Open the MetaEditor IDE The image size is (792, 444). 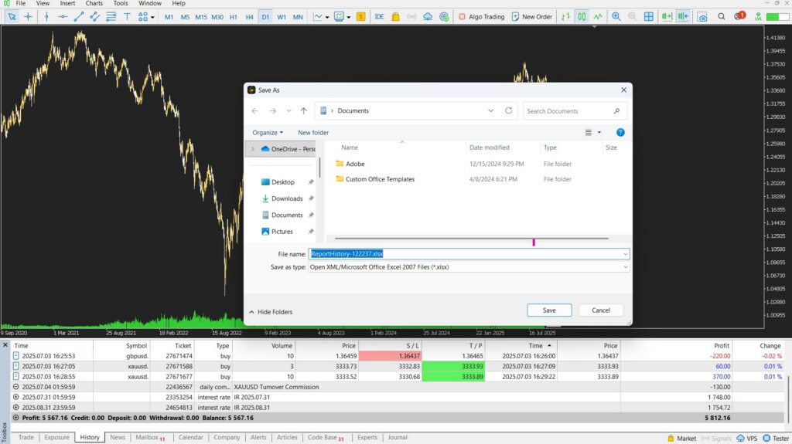379,17
